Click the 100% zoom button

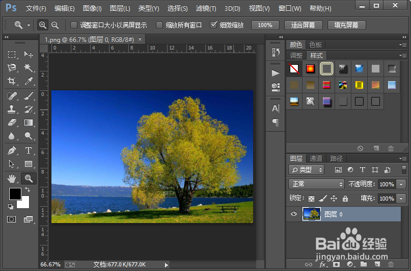(x=265, y=25)
